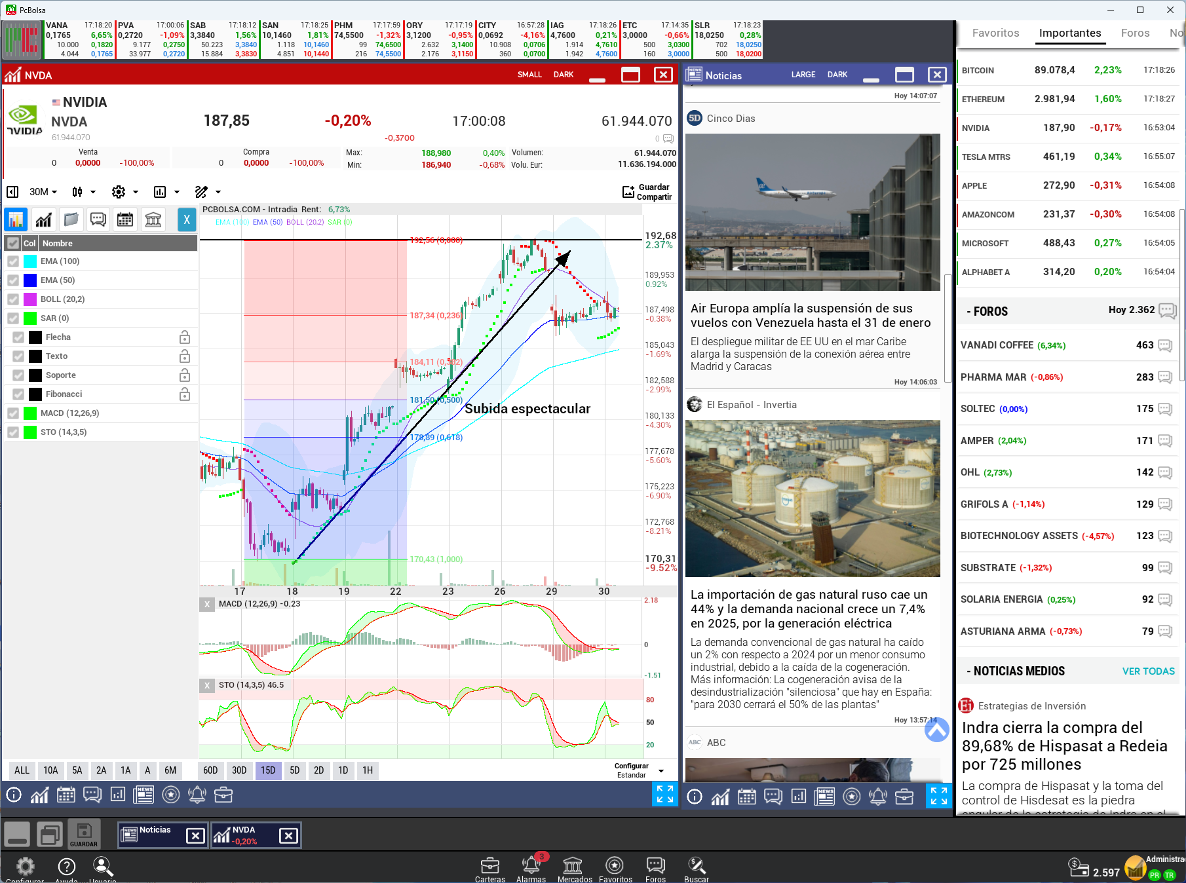The image size is (1186, 883).
Task: Select the 6M time range button
Action: click(x=170, y=770)
